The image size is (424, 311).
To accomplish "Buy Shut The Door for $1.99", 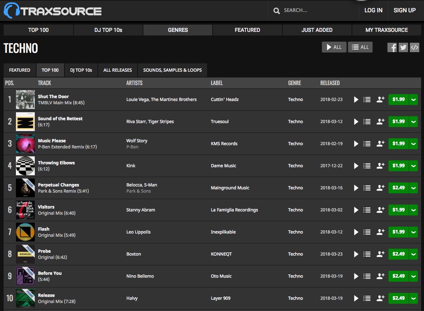I will pos(399,100).
